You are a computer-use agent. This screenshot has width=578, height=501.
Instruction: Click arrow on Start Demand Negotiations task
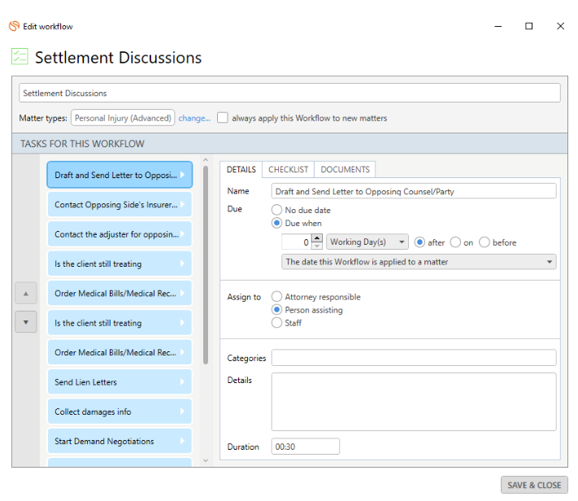click(182, 442)
